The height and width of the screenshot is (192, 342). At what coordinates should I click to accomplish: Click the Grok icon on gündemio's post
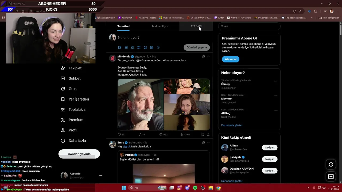[203, 57]
